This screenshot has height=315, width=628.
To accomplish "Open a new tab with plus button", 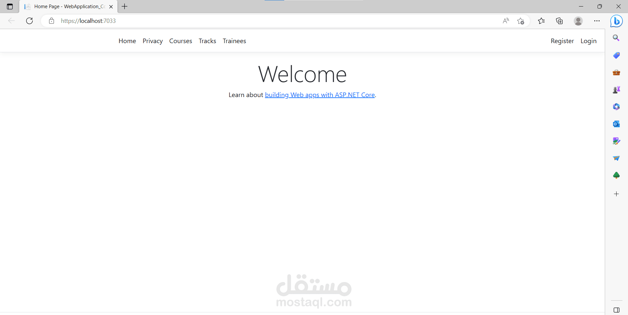I will point(125,6).
